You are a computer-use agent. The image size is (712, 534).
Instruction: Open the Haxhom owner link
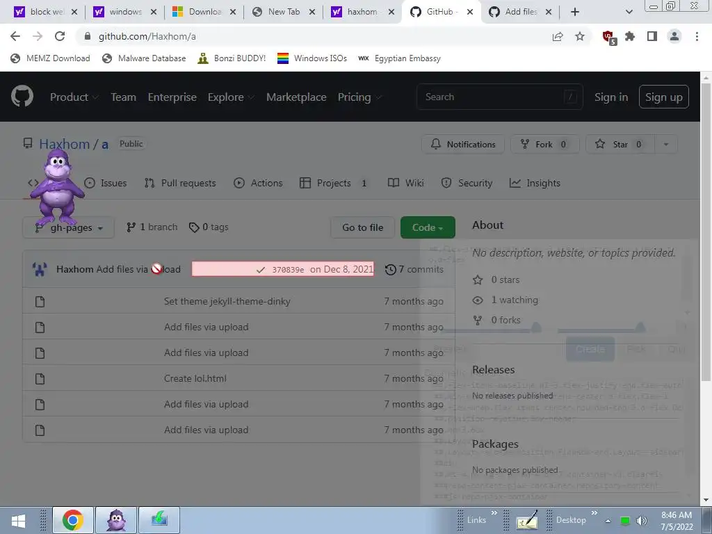65,145
